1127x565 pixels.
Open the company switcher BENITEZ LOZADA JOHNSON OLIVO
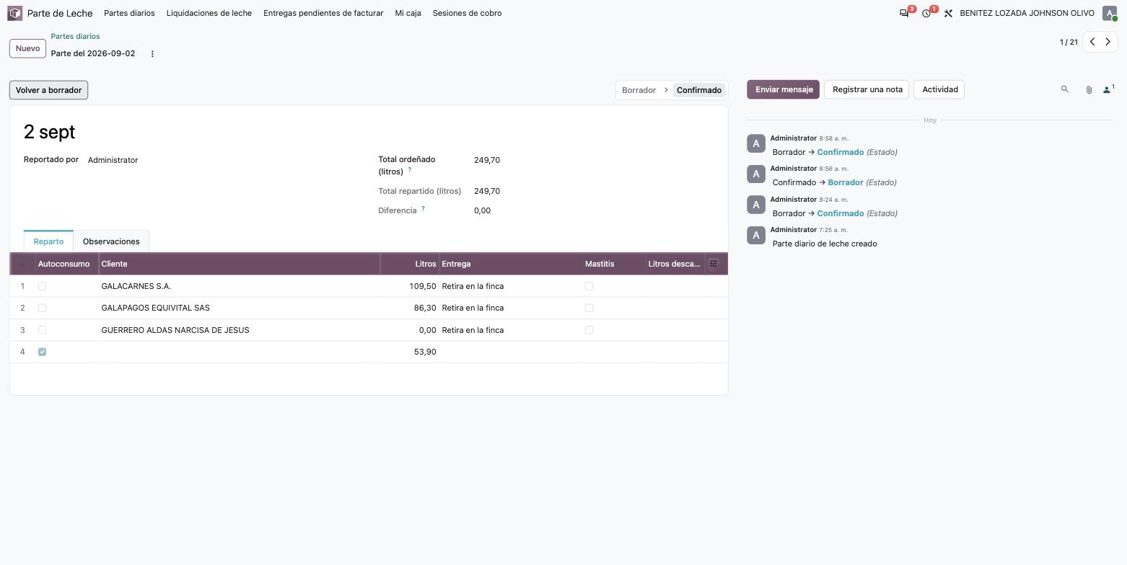pos(1027,13)
